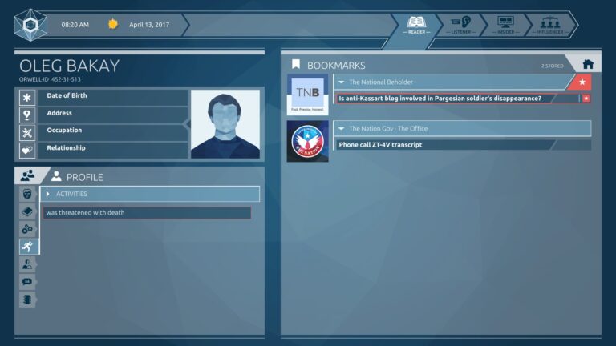Viewport: 616px width, 346px height.
Task: Open the connected persons tab icon
Action: [x=27, y=175]
